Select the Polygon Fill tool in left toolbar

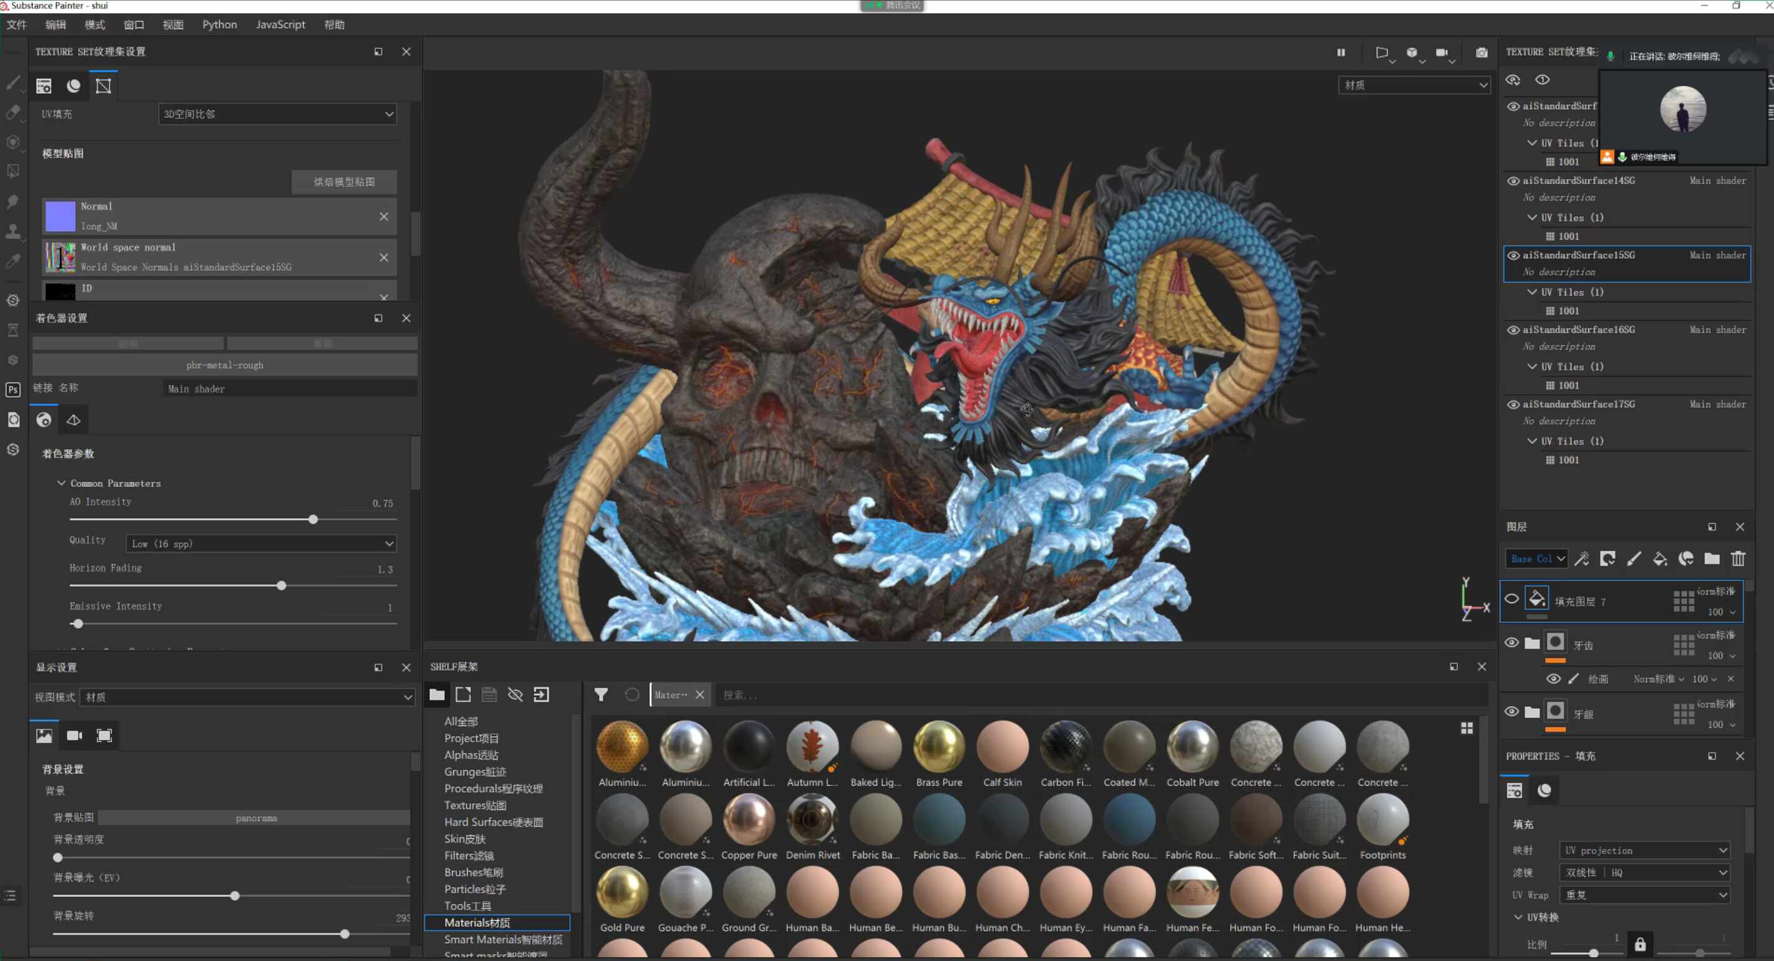(x=12, y=171)
